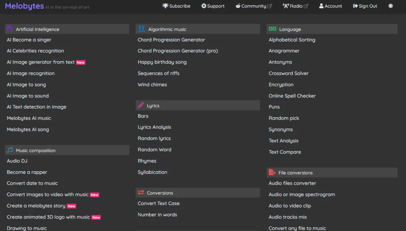Open AI Image generator from text
This screenshot has height=231, width=406.
(41, 62)
